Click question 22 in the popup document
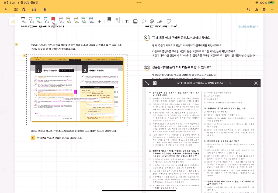The width and height of the screenshot is (278, 193). tap(229, 183)
